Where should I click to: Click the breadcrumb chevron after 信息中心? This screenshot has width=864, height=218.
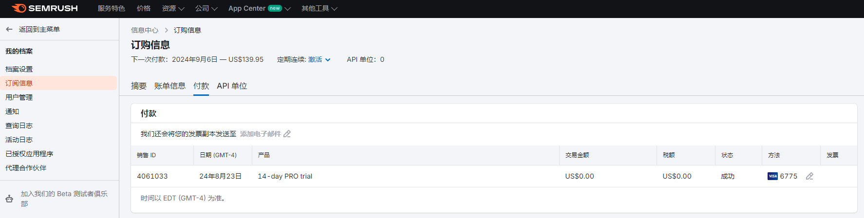(166, 30)
